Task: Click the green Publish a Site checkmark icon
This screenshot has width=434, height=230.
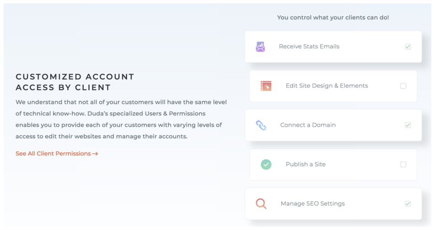Action: point(266,165)
